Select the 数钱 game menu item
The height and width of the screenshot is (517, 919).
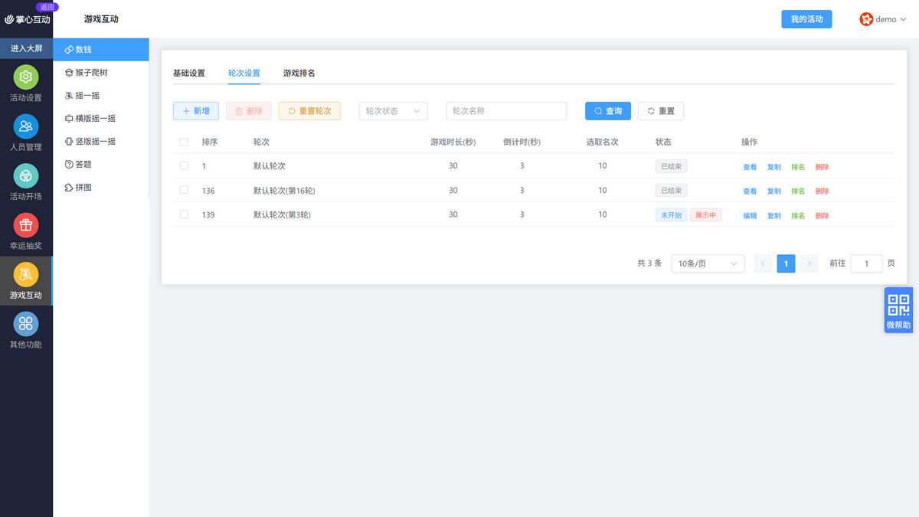(101, 49)
